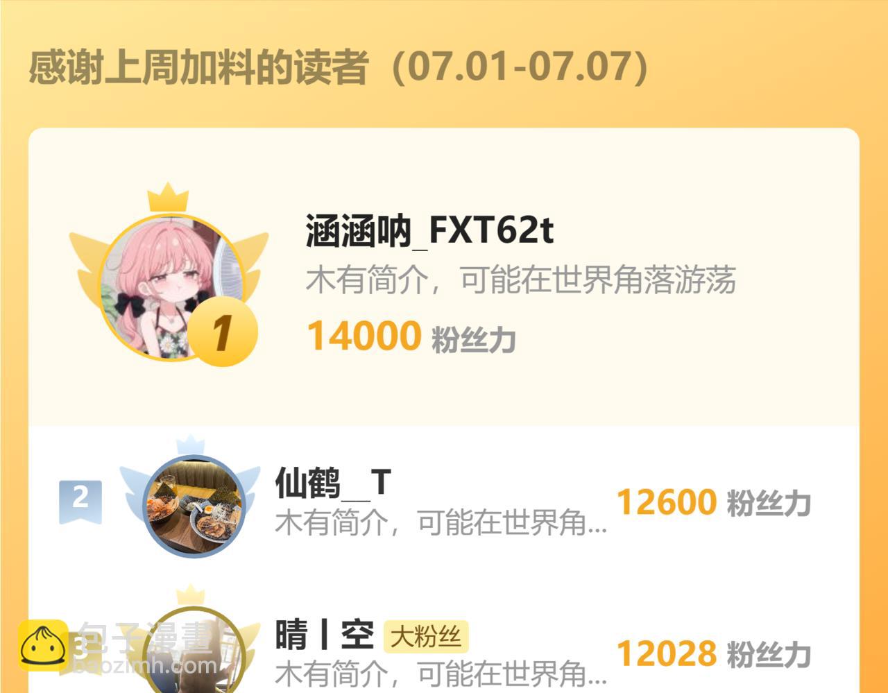Open the 仙鹤__T username
888x693 pixels.
[x=334, y=482]
